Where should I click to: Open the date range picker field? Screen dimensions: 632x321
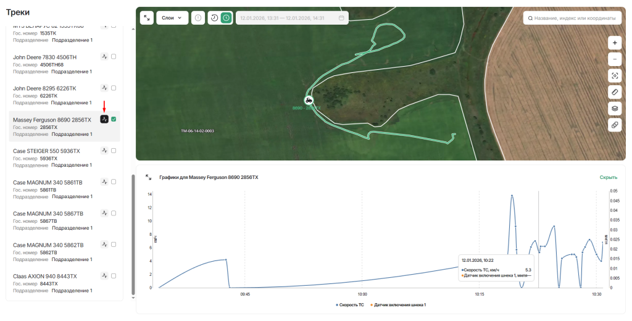coord(291,18)
